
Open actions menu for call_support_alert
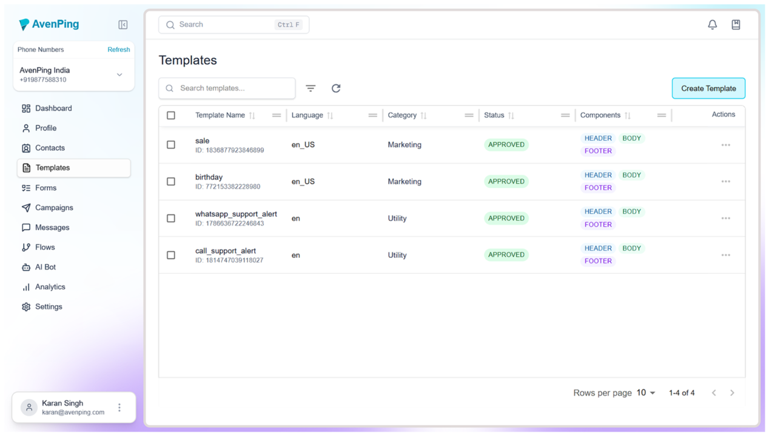[725, 255]
